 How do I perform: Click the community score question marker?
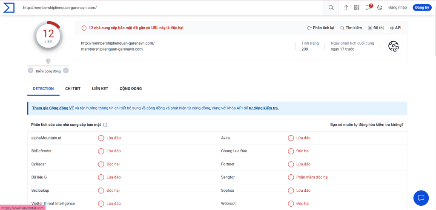tap(49, 61)
